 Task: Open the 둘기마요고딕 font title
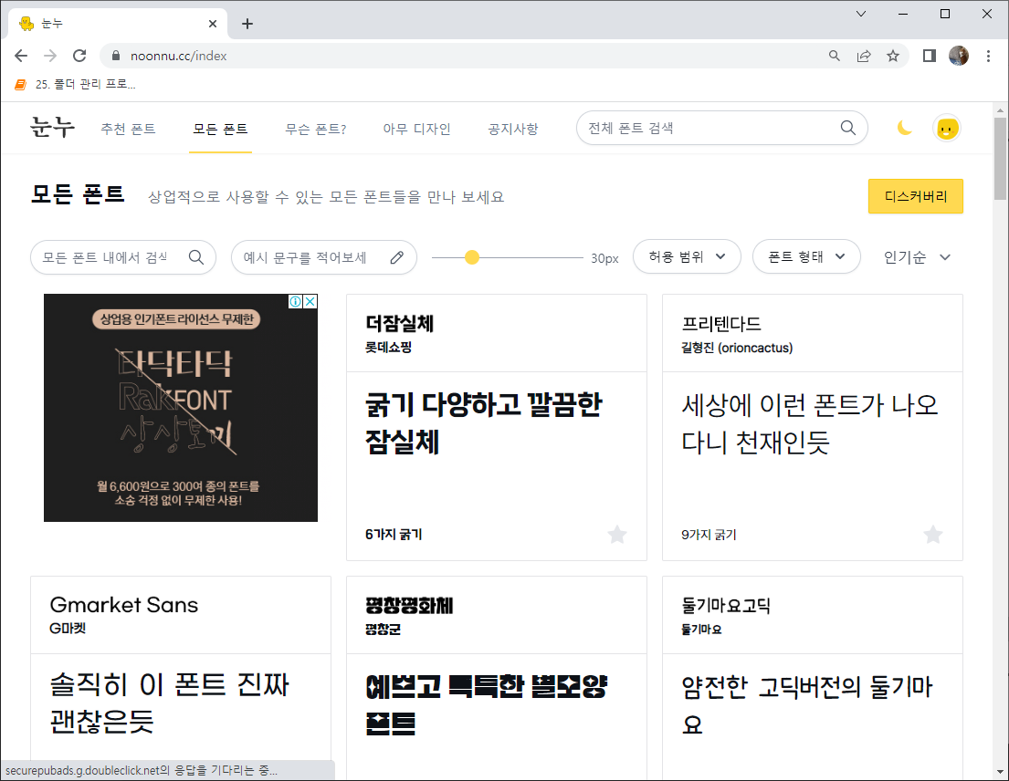[x=726, y=605]
